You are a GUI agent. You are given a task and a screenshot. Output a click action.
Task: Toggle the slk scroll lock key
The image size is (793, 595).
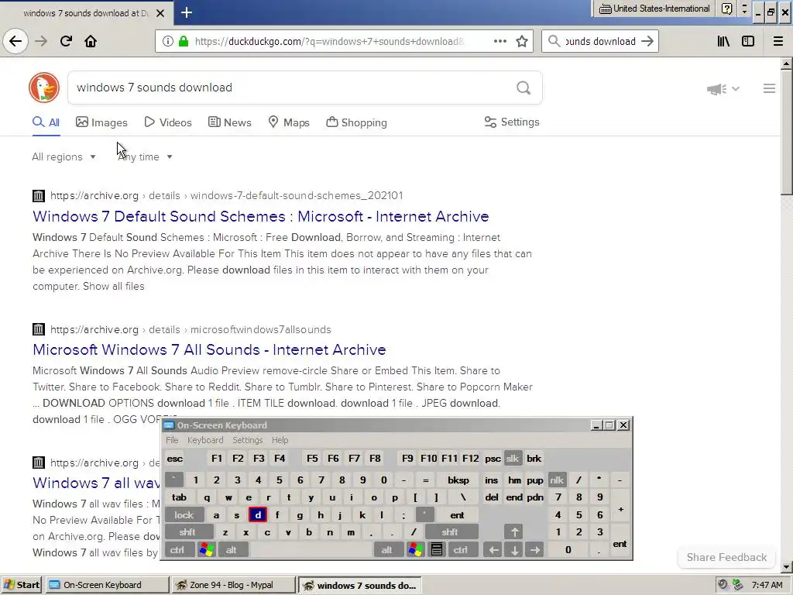(x=513, y=459)
